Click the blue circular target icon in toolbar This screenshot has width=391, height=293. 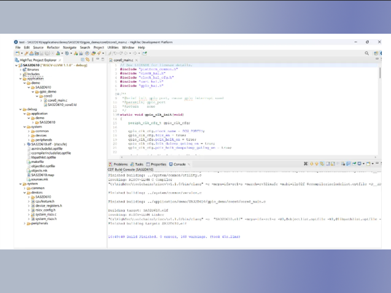point(87,53)
